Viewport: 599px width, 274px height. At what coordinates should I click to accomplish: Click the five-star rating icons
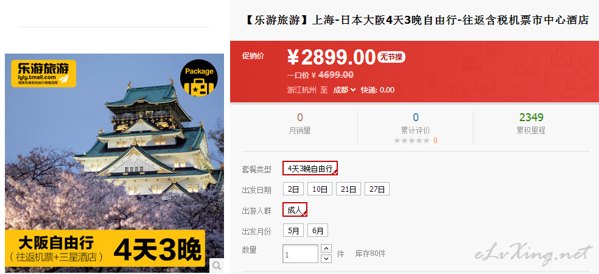coord(412,141)
